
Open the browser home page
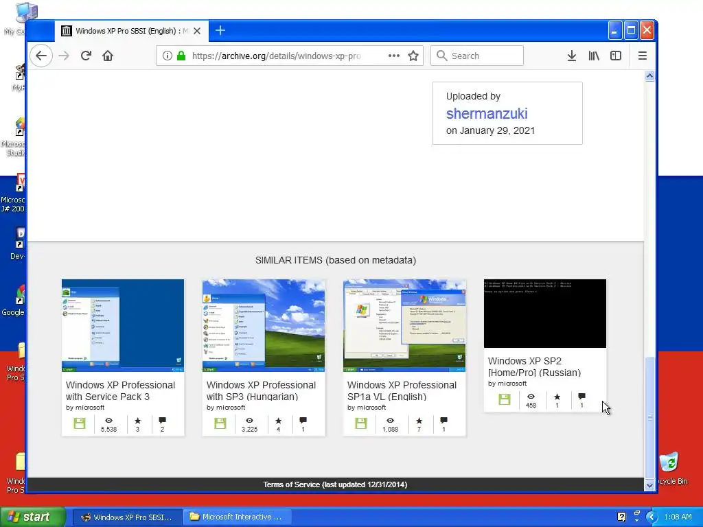coord(108,56)
